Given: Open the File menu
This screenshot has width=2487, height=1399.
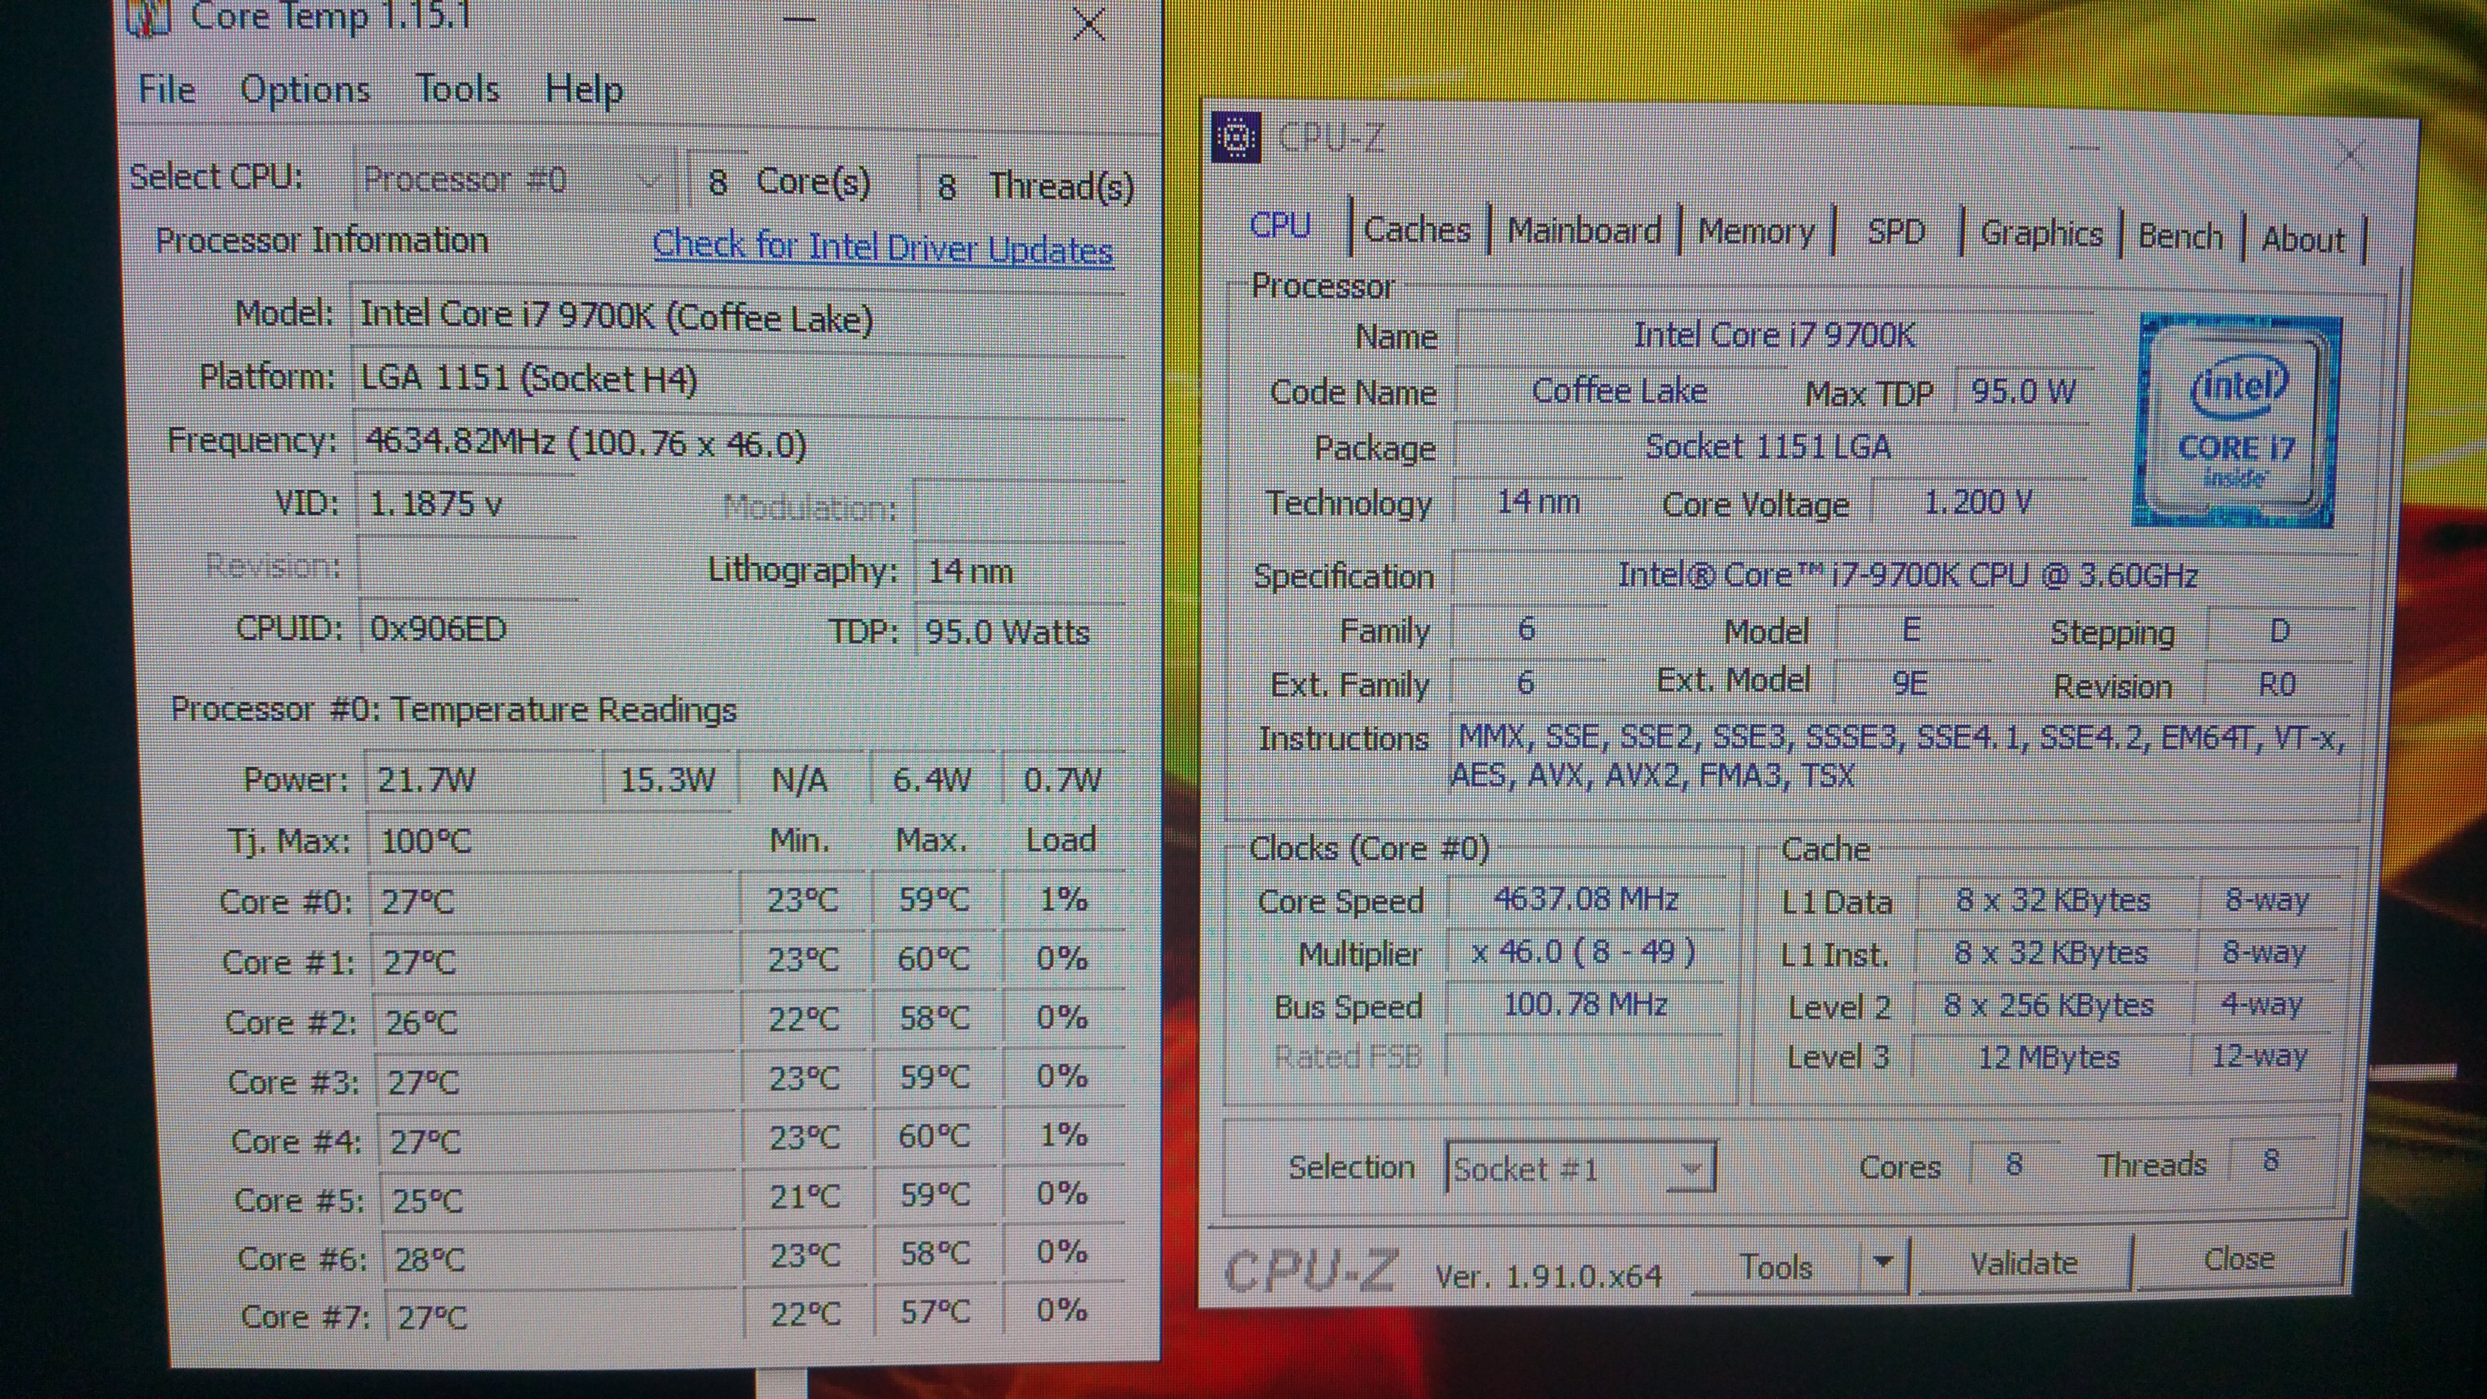Looking at the screenshot, I should coord(166,90).
